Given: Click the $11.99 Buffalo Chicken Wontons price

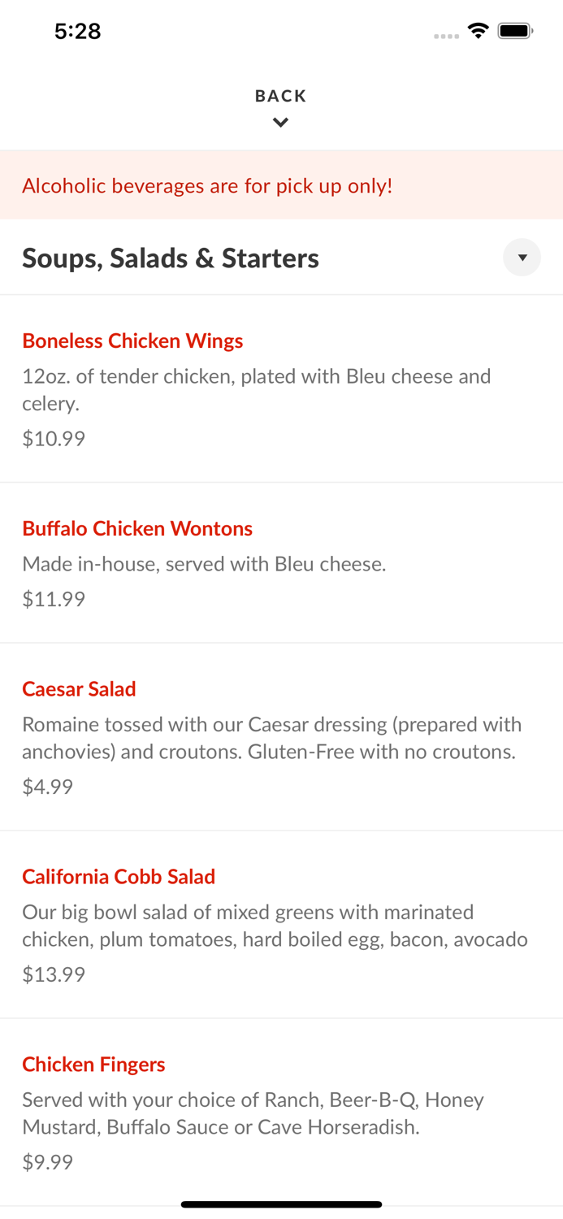Looking at the screenshot, I should tap(54, 599).
